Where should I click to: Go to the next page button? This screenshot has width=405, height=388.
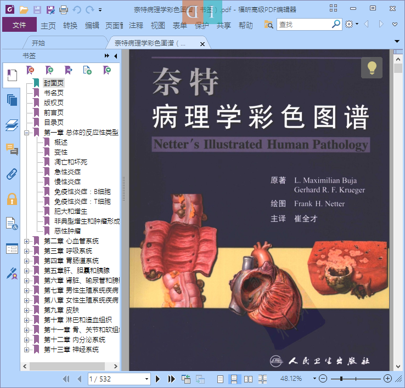click(x=157, y=379)
